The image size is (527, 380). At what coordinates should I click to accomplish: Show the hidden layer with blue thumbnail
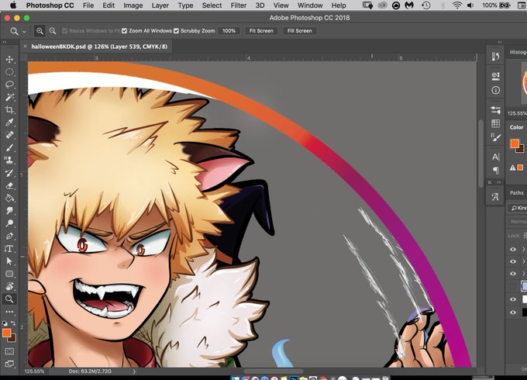(x=513, y=286)
